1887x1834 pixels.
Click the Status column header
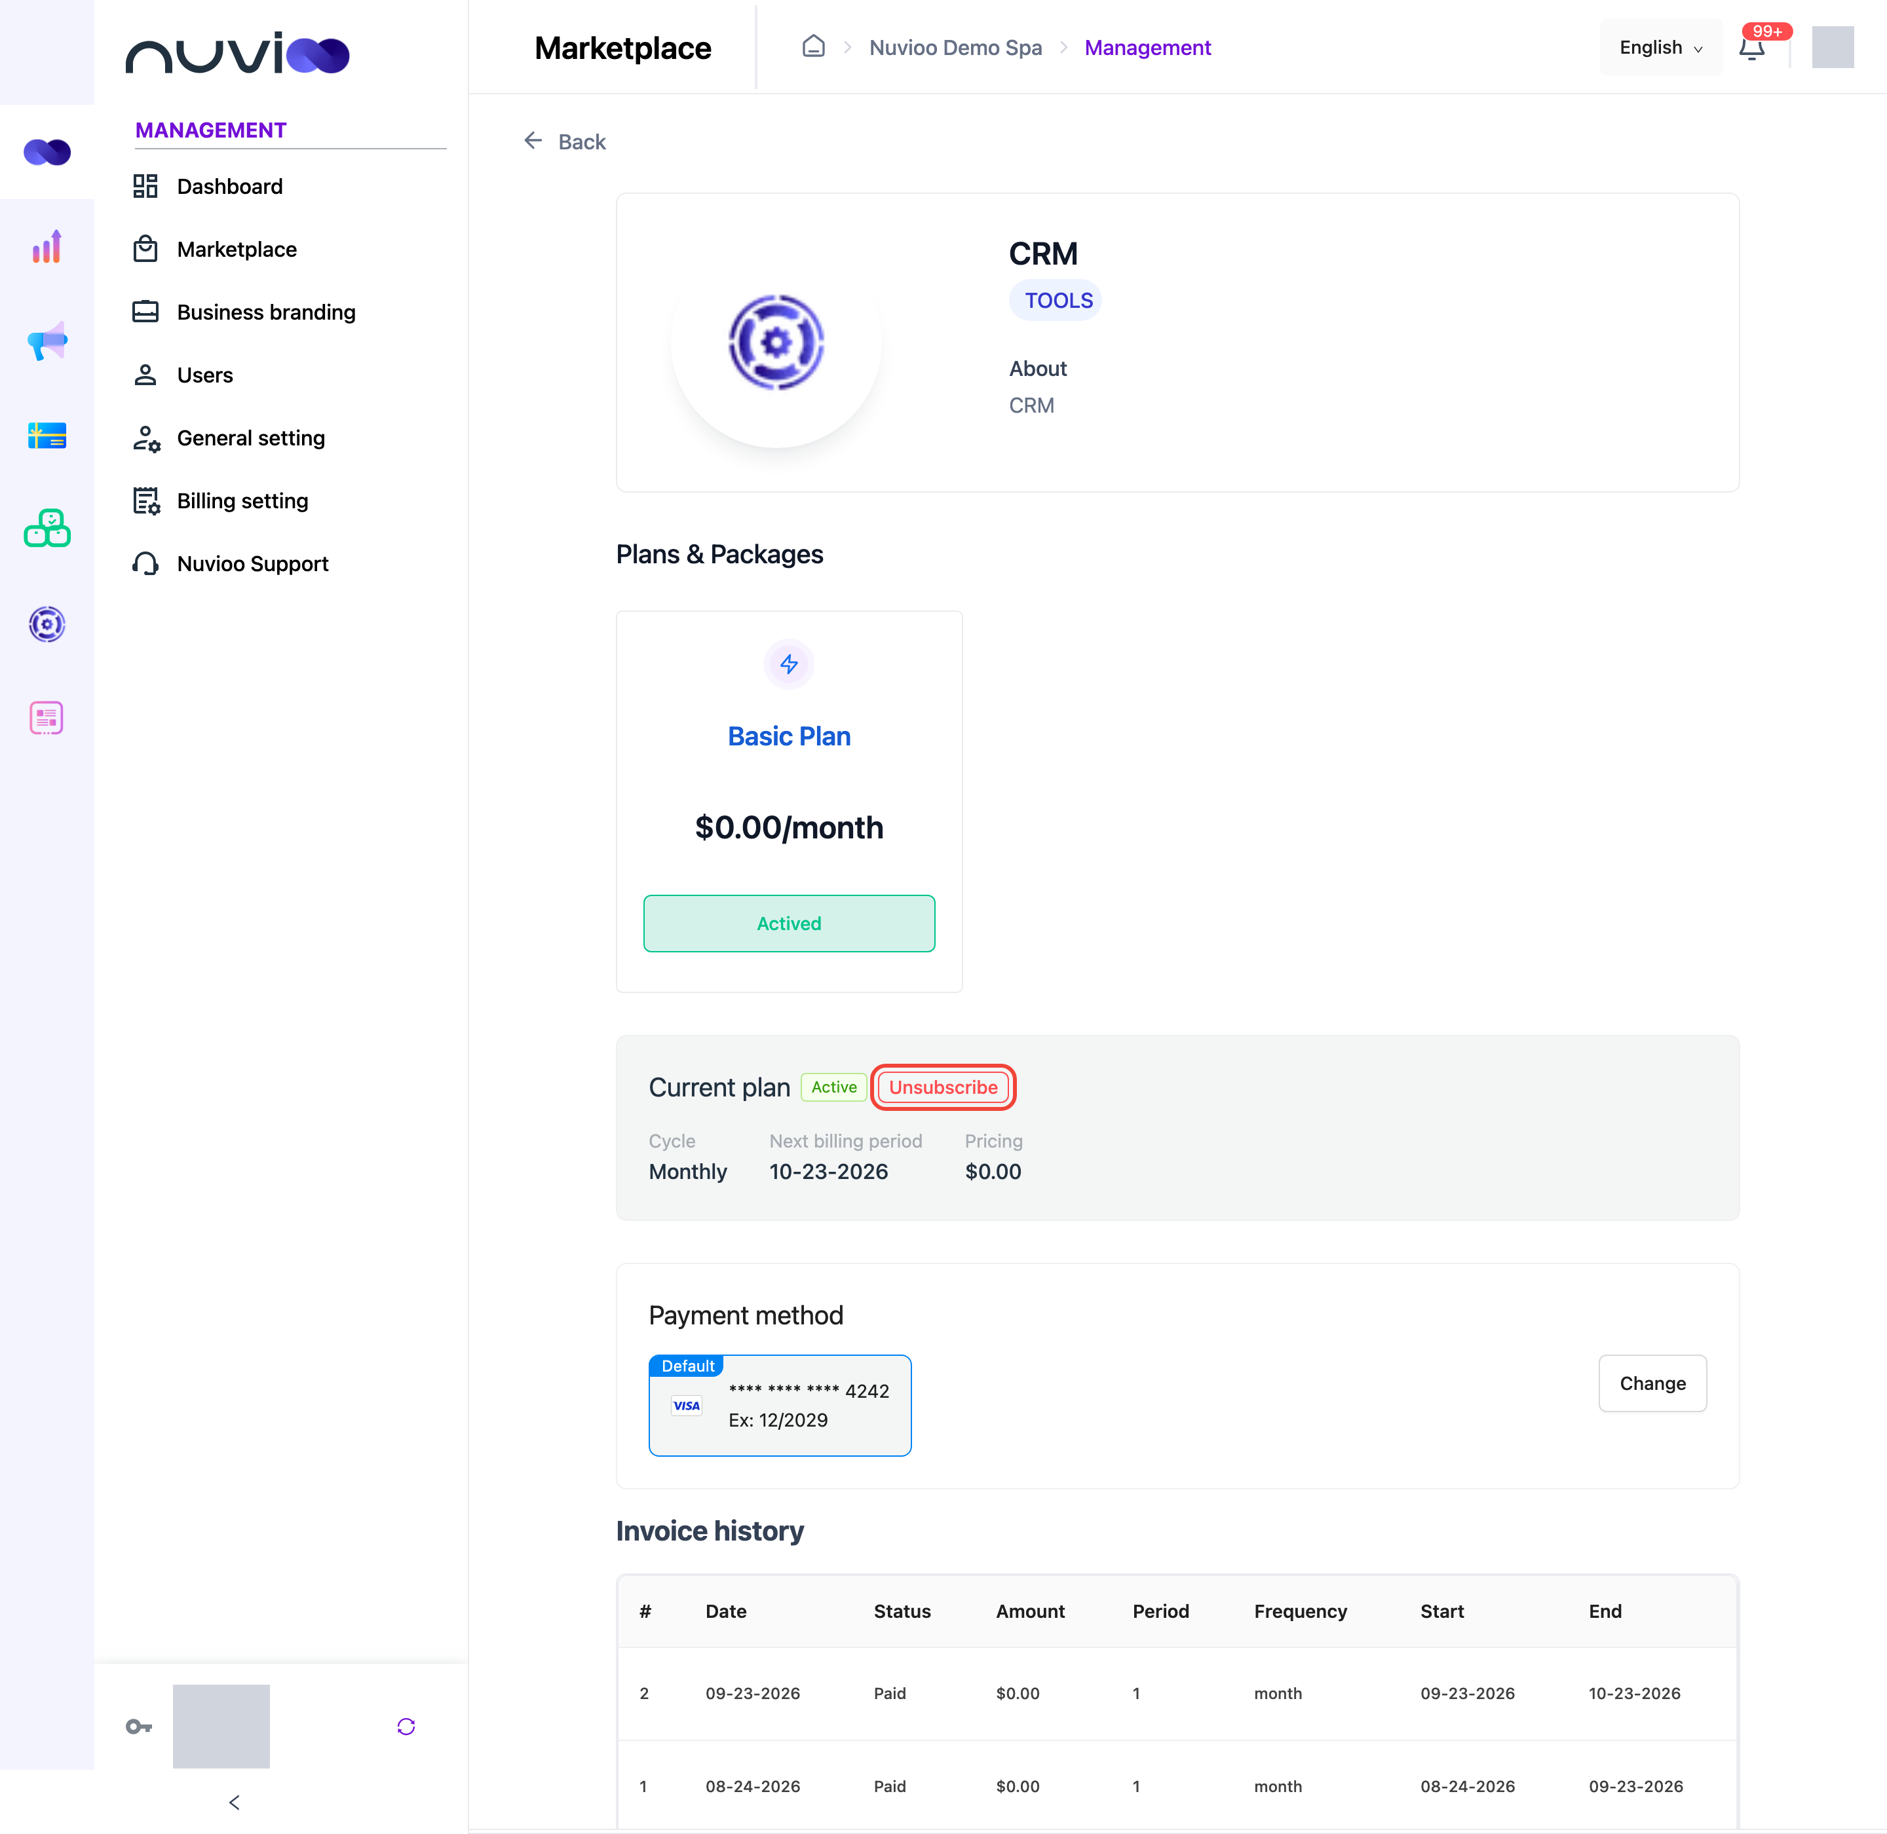click(902, 1611)
